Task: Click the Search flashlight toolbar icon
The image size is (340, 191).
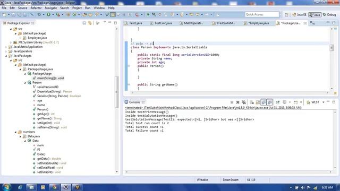Action: coord(97,14)
